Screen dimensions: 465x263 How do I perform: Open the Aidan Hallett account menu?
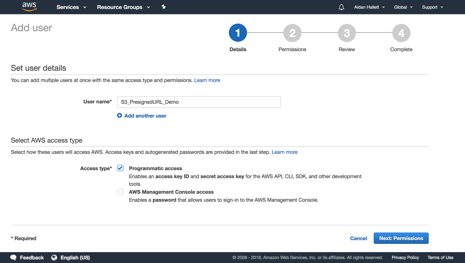click(369, 7)
